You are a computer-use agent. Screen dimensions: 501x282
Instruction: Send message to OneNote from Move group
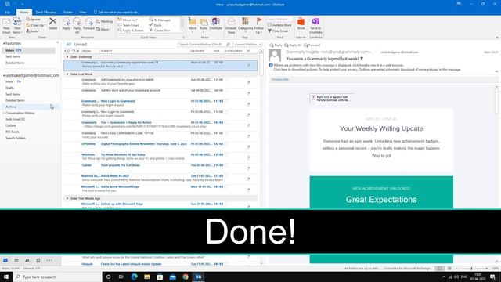pyautogui.click(x=216, y=24)
